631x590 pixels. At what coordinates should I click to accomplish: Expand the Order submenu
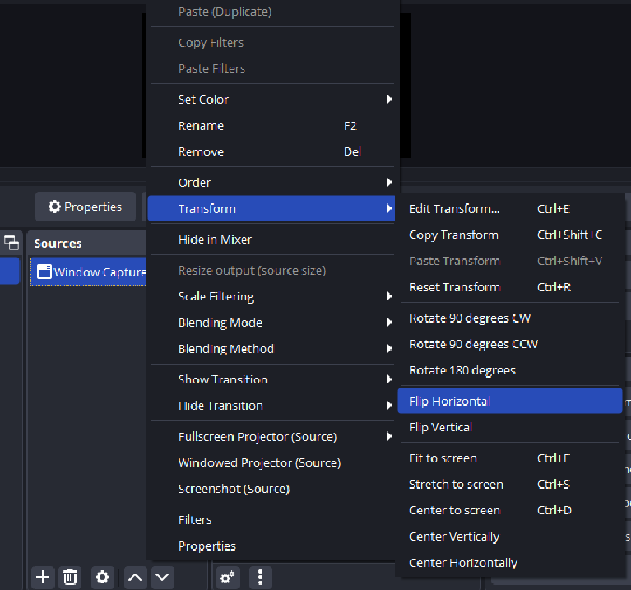(389, 183)
